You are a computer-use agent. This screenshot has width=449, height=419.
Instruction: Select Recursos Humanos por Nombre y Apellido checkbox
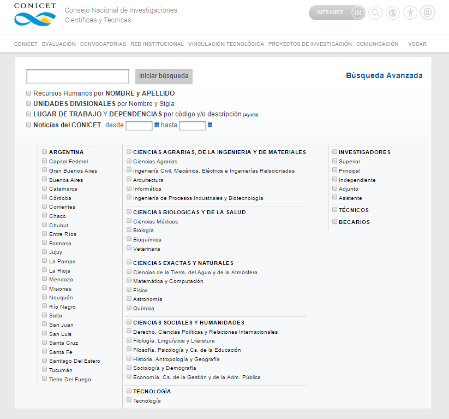pos(28,93)
